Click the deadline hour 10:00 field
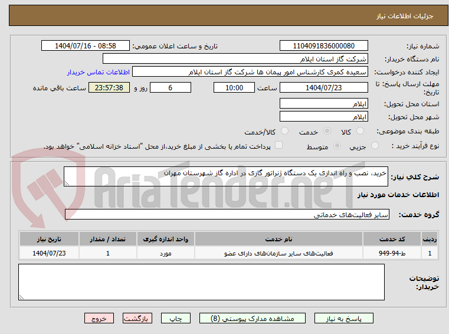Viewport: 449px width, 334px height. coord(234,88)
